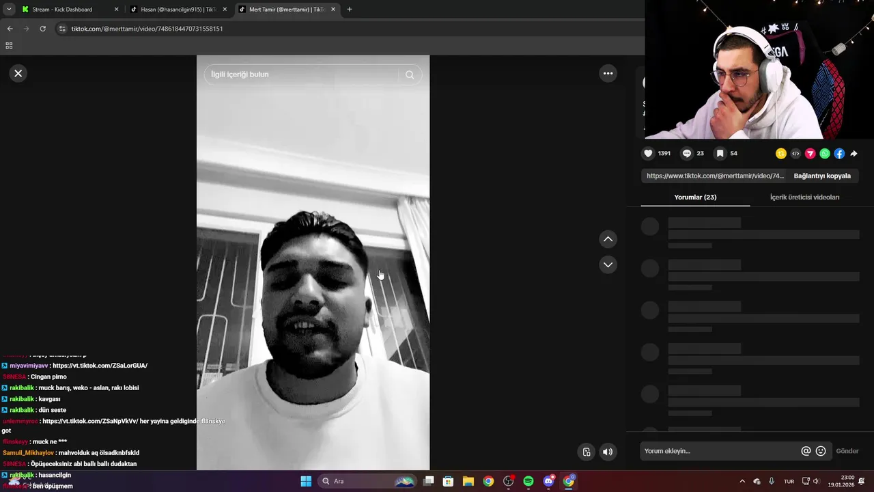Image resolution: width=874 pixels, height=492 pixels.
Task: Close the Hasan TikTok tab
Action: (x=225, y=10)
